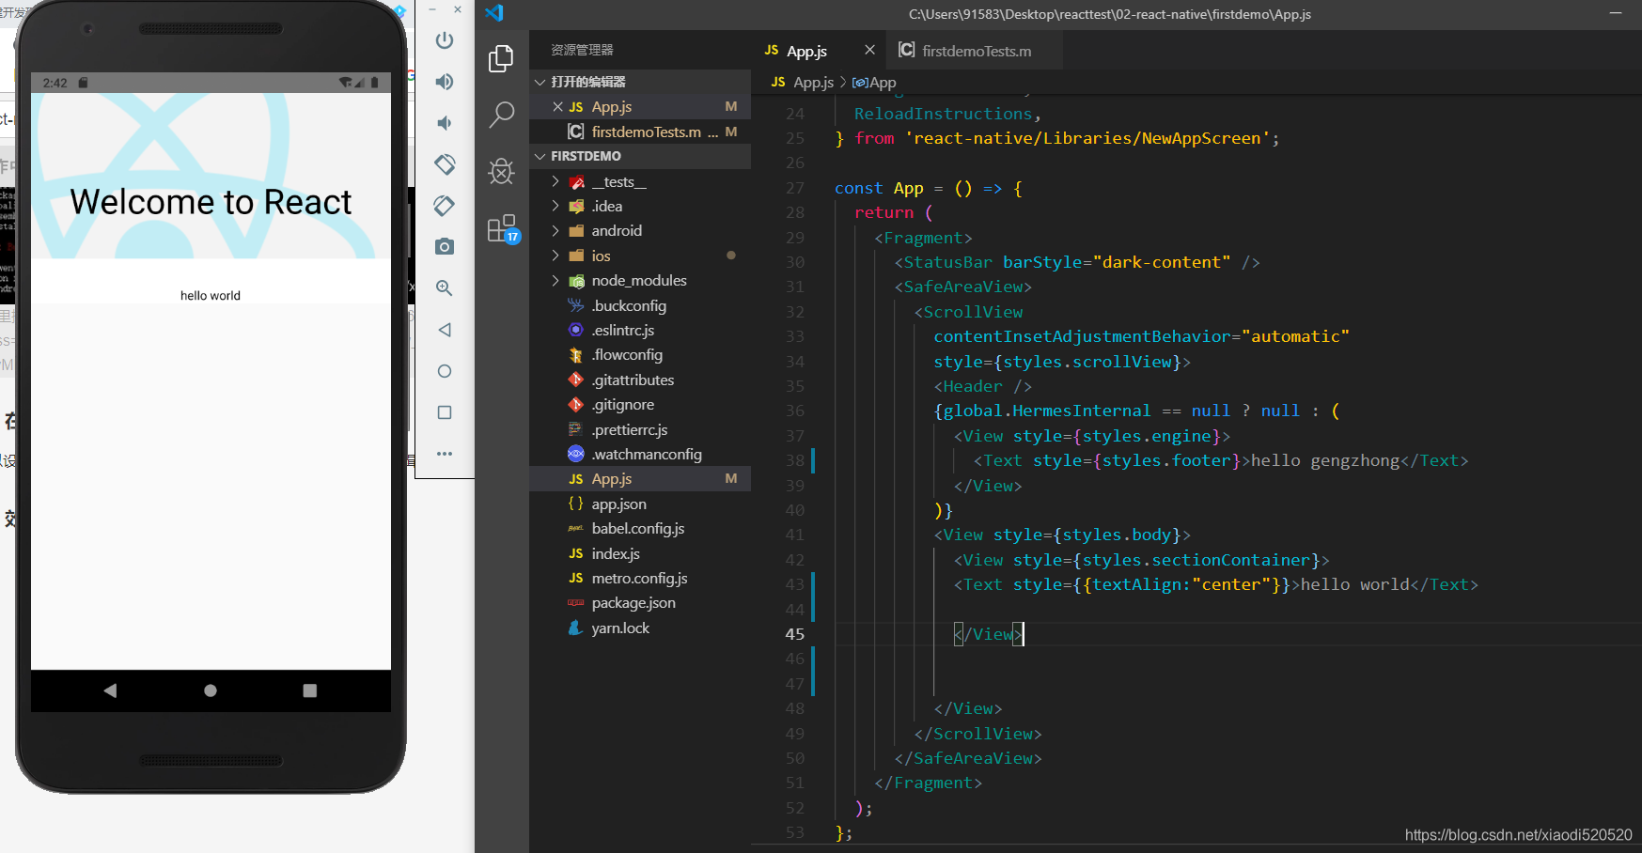Expand the node_modules folder
Image resolution: width=1642 pixels, height=853 pixels.
click(555, 280)
